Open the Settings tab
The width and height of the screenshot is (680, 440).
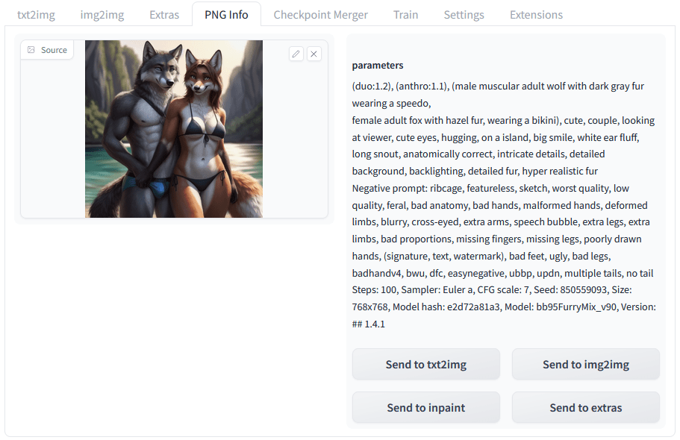point(464,15)
